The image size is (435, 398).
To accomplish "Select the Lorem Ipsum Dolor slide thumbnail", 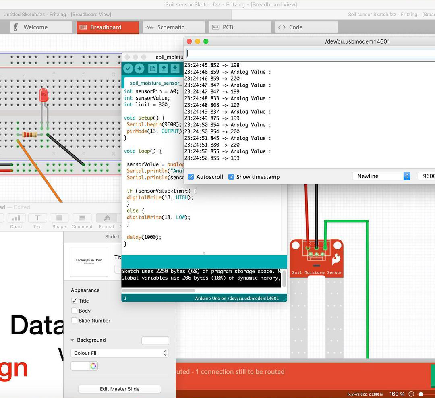I will coord(89,262).
